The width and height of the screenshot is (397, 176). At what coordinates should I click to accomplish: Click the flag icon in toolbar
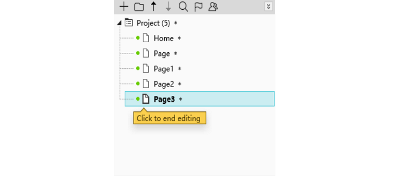tap(198, 7)
